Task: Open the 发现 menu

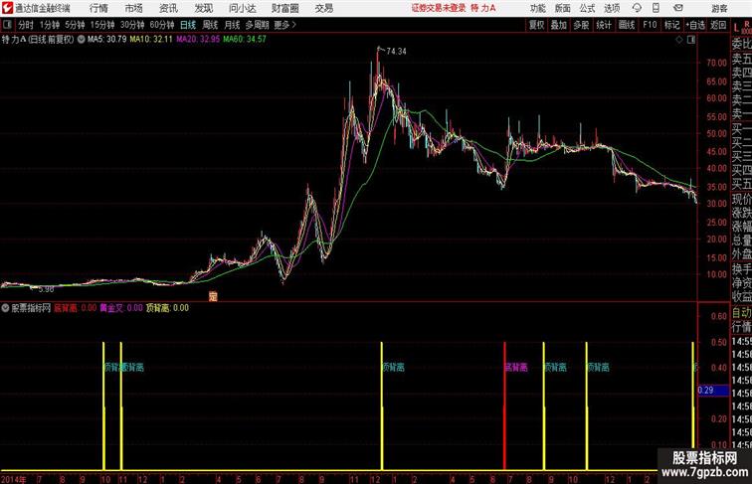Action: 203,8
